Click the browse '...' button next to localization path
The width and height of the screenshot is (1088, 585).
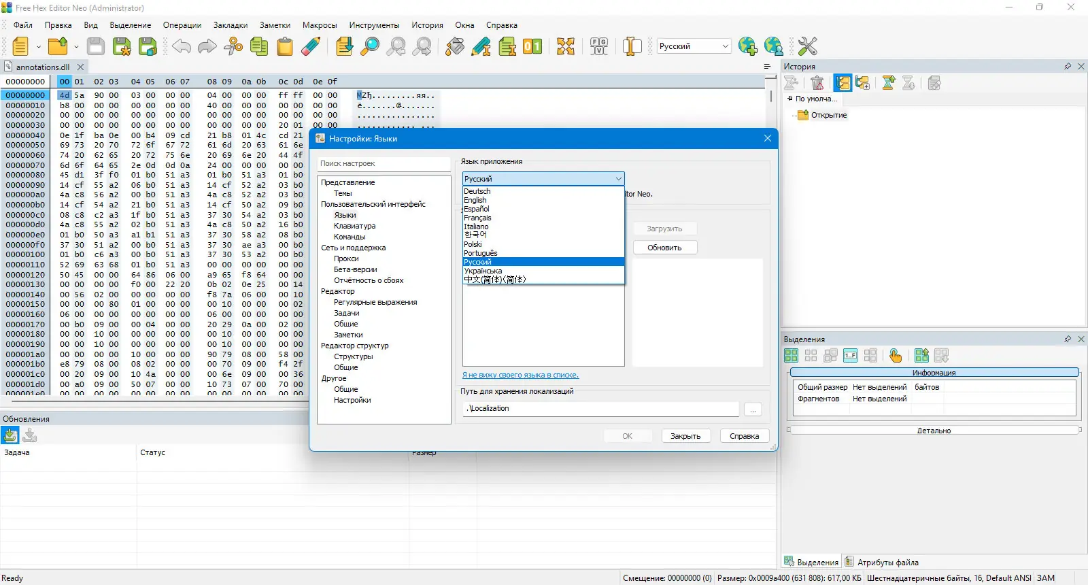[753, 409]
